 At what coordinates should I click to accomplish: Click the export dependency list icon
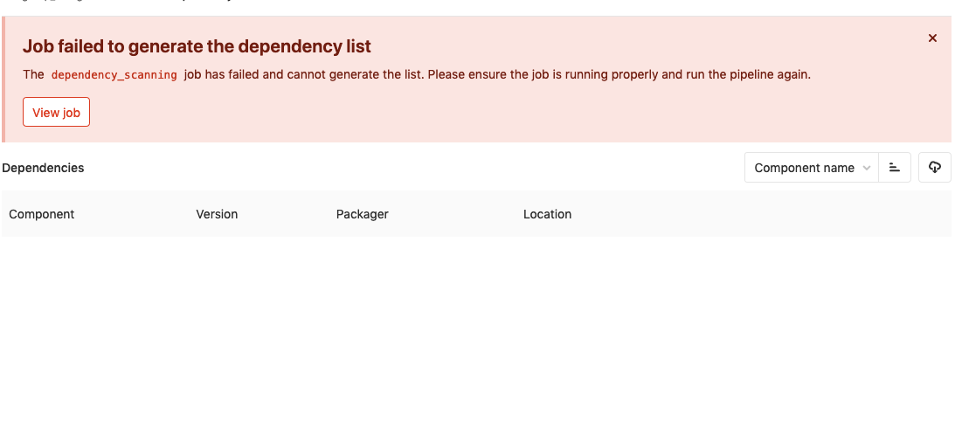click(x=934, y=168)
